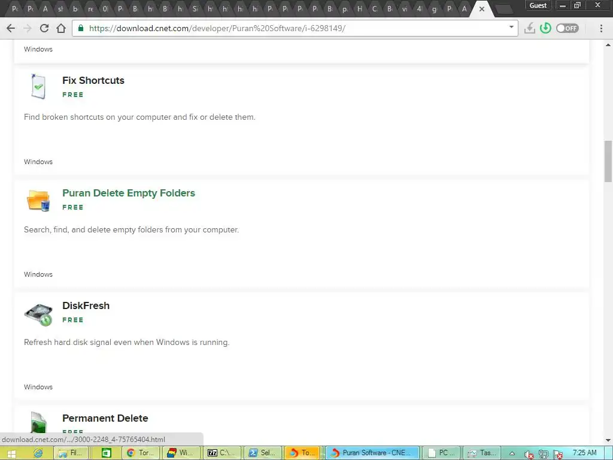Click the 7:25 AM taskbar clock

tap(584, 453)
